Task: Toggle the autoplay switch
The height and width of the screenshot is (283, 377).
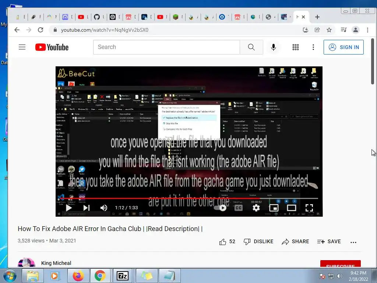Action: [x=220, y=208]
